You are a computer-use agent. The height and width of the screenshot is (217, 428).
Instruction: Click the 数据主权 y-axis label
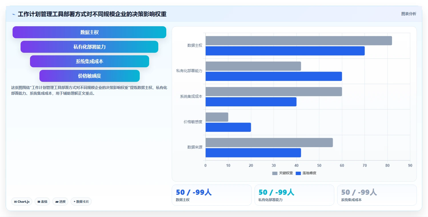point(195,45)
